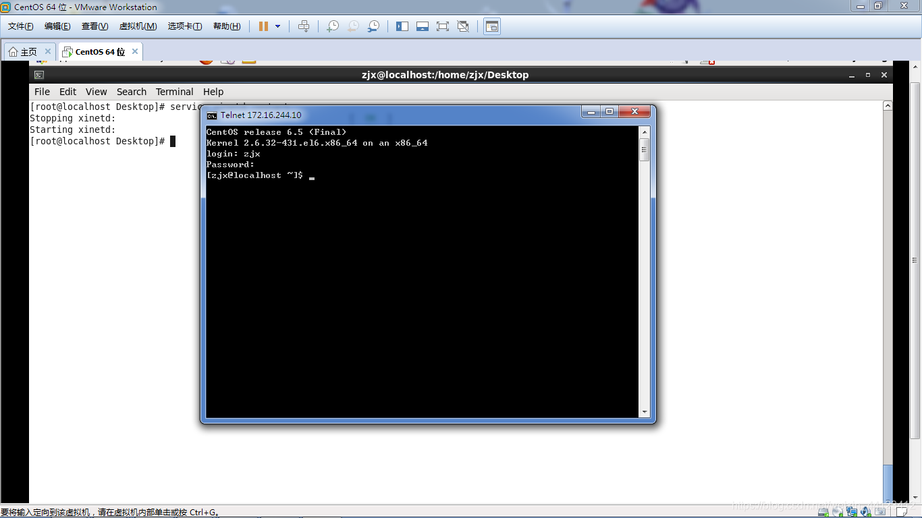Click the message log icon in status bar
Viewport: 922px width, 518px height.
coord(900,513)
